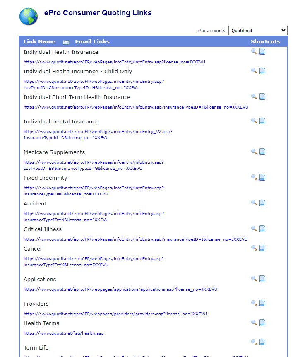Click the 'Individual Health Insurance - Child Only' title

tap(78, 72)
